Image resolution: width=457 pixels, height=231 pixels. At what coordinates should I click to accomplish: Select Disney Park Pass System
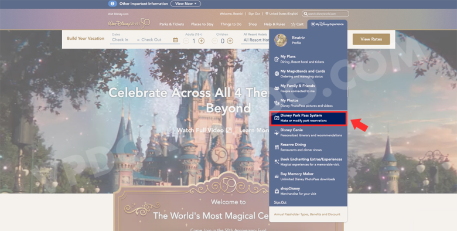[x=308, y=118]
